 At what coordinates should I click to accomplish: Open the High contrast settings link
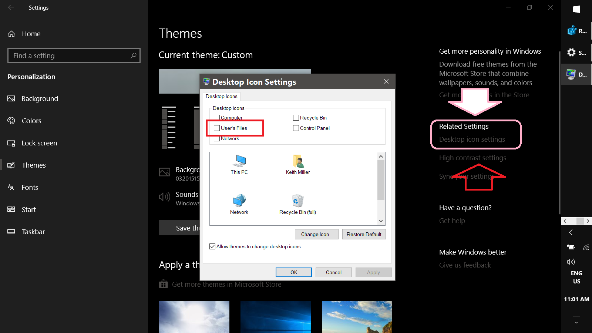472,158
